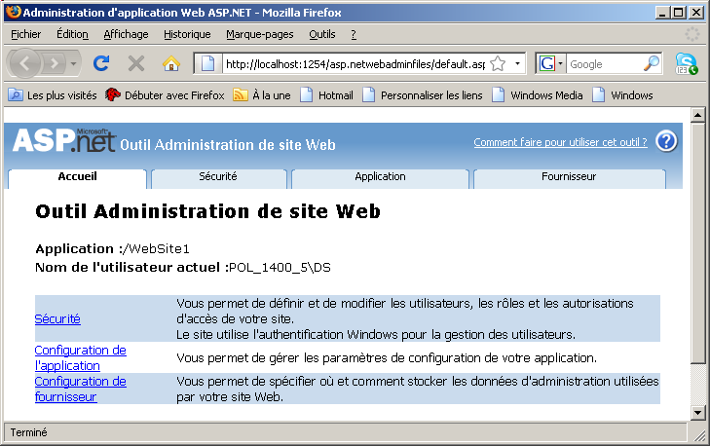Go to the browser home page icon

pyautogui.click(x=170, y=63)
